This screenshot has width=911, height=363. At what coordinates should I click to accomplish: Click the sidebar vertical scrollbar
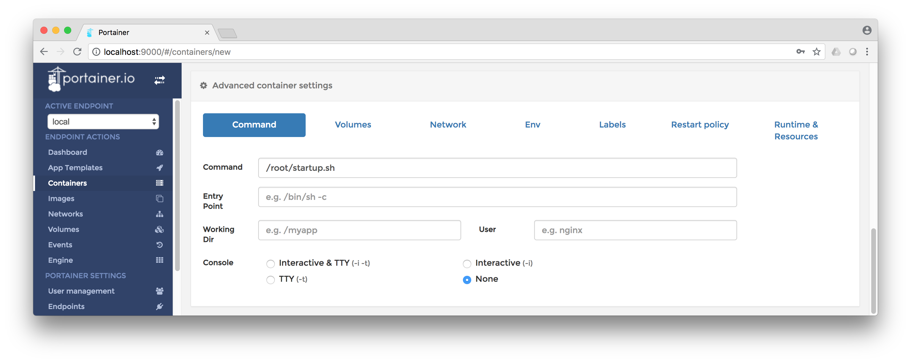point(177,186)
